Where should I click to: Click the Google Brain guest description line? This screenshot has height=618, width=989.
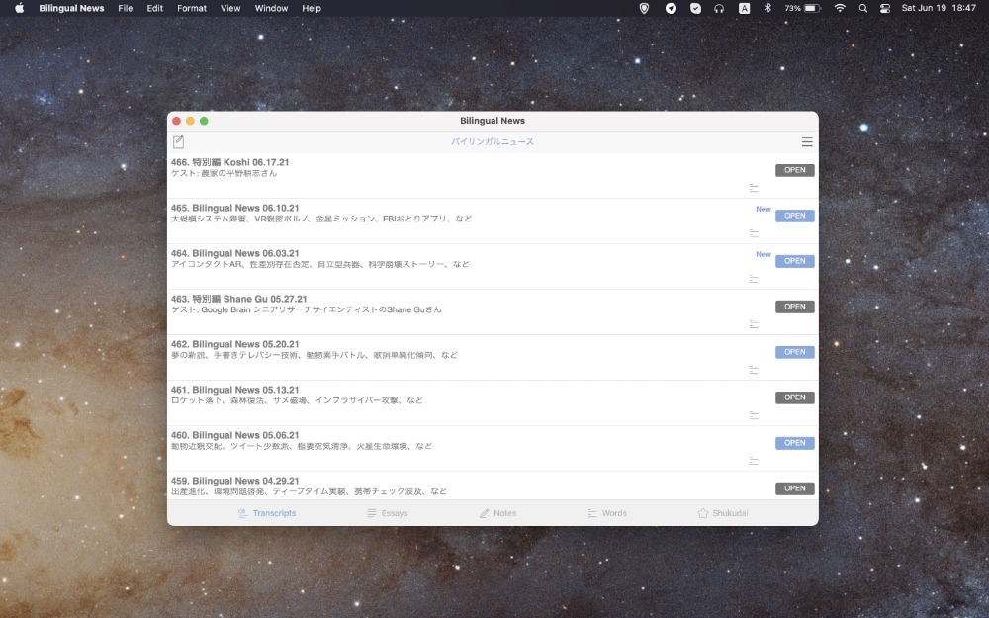point(306,309)
